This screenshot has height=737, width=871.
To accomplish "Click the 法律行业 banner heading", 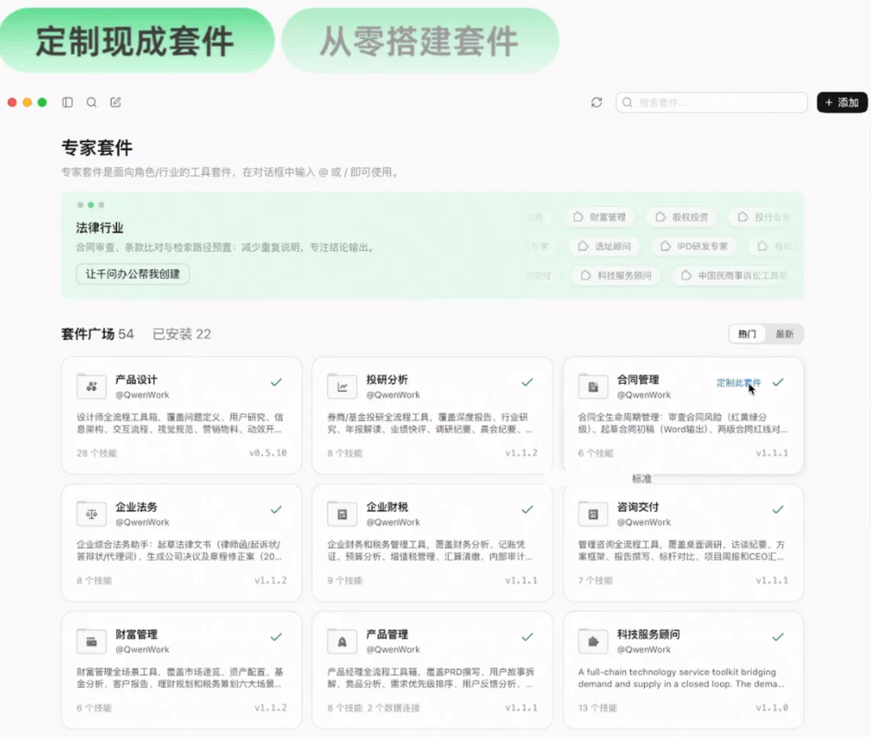I will (99, 228).
